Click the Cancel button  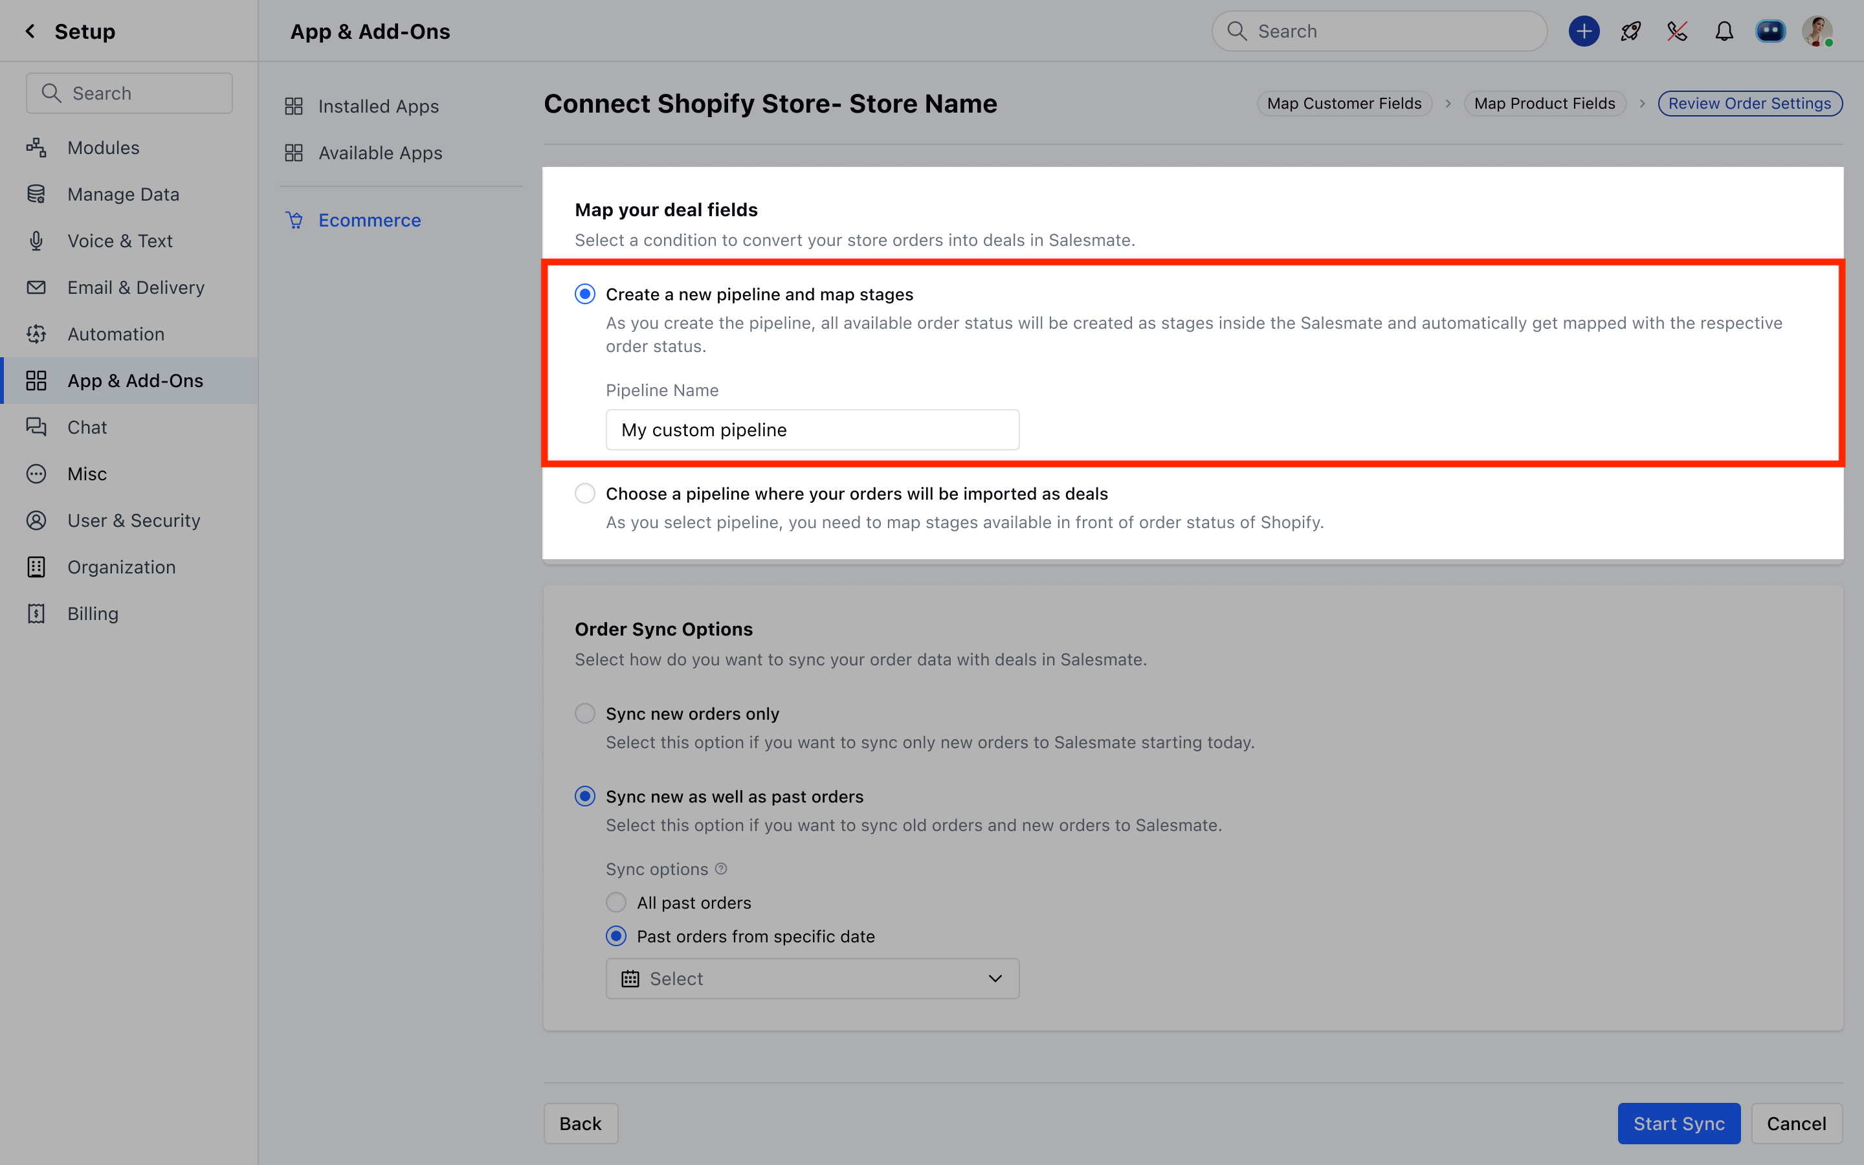pos(1796,1124)
